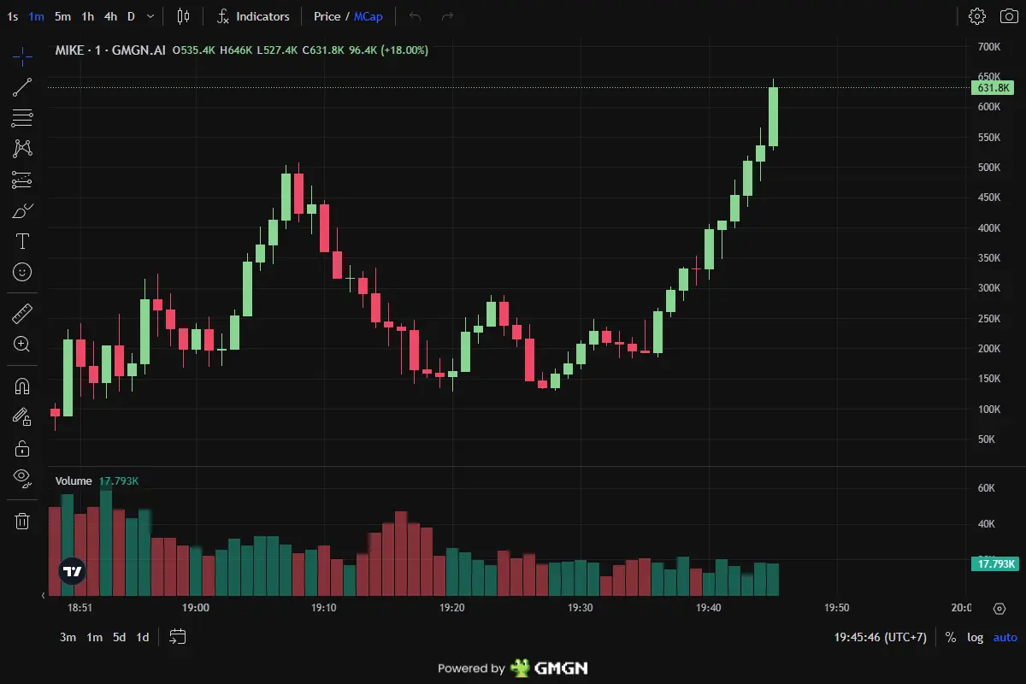
Task: Open chart settings gear at top right
Action: pos(976,16)
